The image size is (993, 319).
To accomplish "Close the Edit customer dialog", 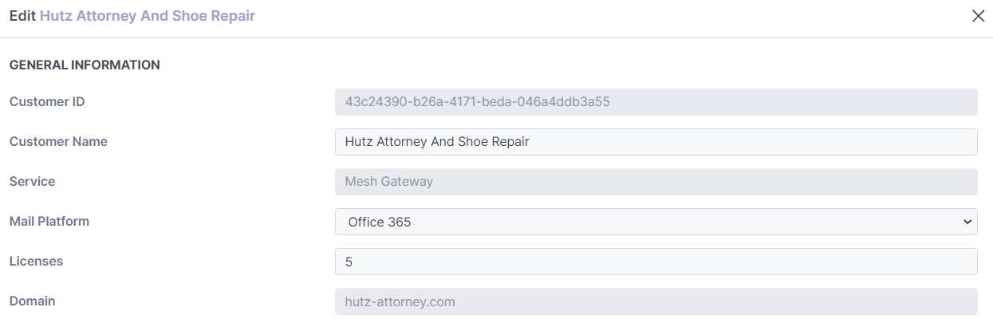I will tap(978, 16).
